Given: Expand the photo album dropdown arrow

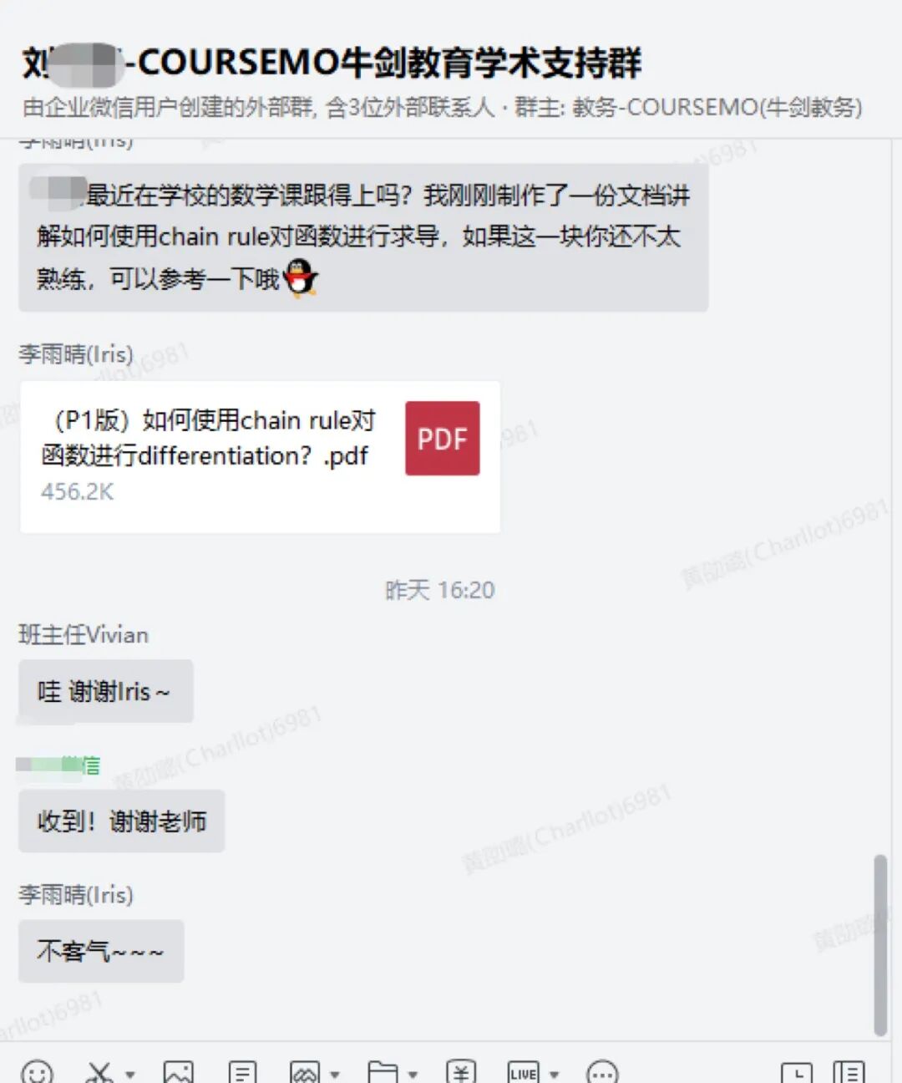Looking at the screenshot, I should click(x=335, y=1075).
